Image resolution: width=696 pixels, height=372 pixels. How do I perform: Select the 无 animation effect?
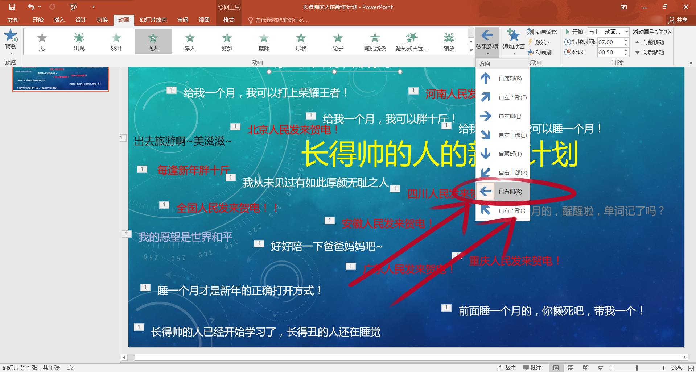(42, 42)
